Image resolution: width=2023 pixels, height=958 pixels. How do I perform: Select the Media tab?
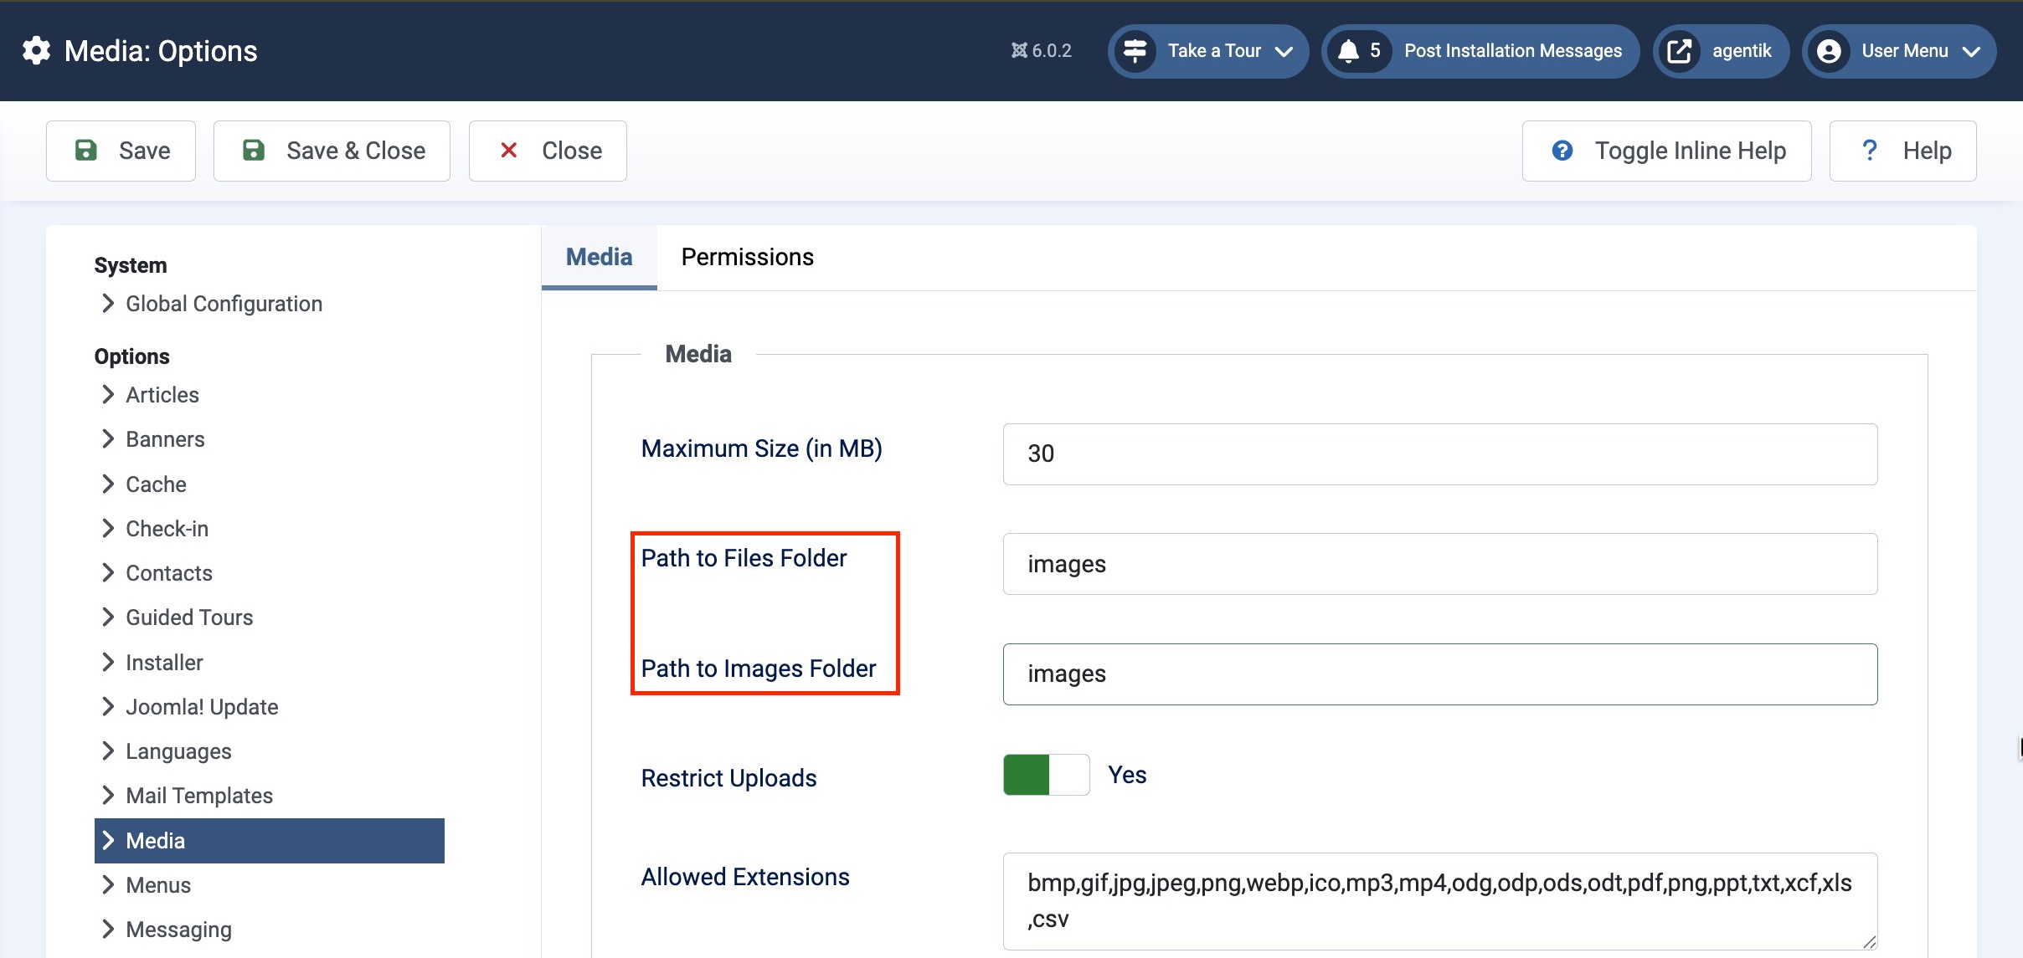tap(599, 257)
